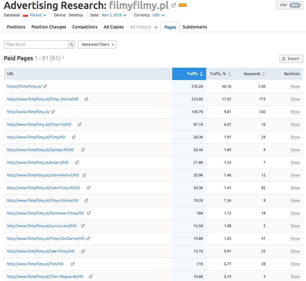Open the John+Wick+2/HD URL link
The width and height of the screenshot is (306, 281).
(43, 175)
